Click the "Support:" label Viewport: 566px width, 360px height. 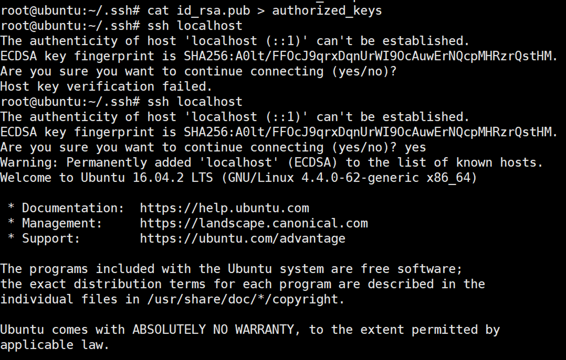click(51, 239)
